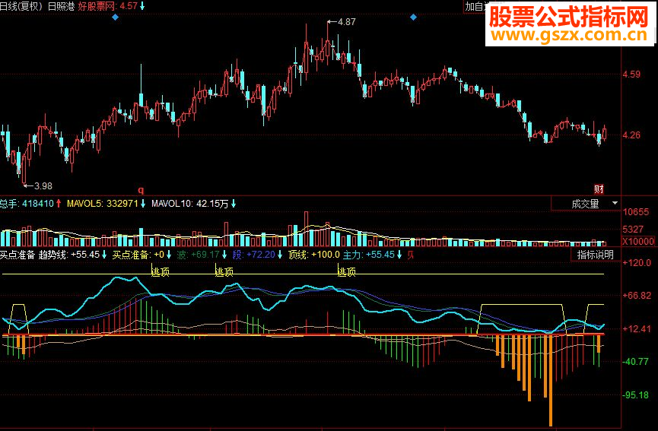This screenshot has width=658, height=431.
Task: Click the +12.41 indicator axis value
Action: [x=637, y=328]
